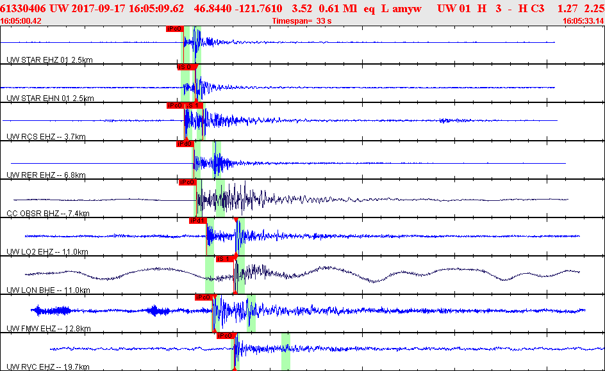Click the end time 16:05:33.14
The width and height of the screenshot is (605, 371).
pyautogui.click(x=584, y=21)
